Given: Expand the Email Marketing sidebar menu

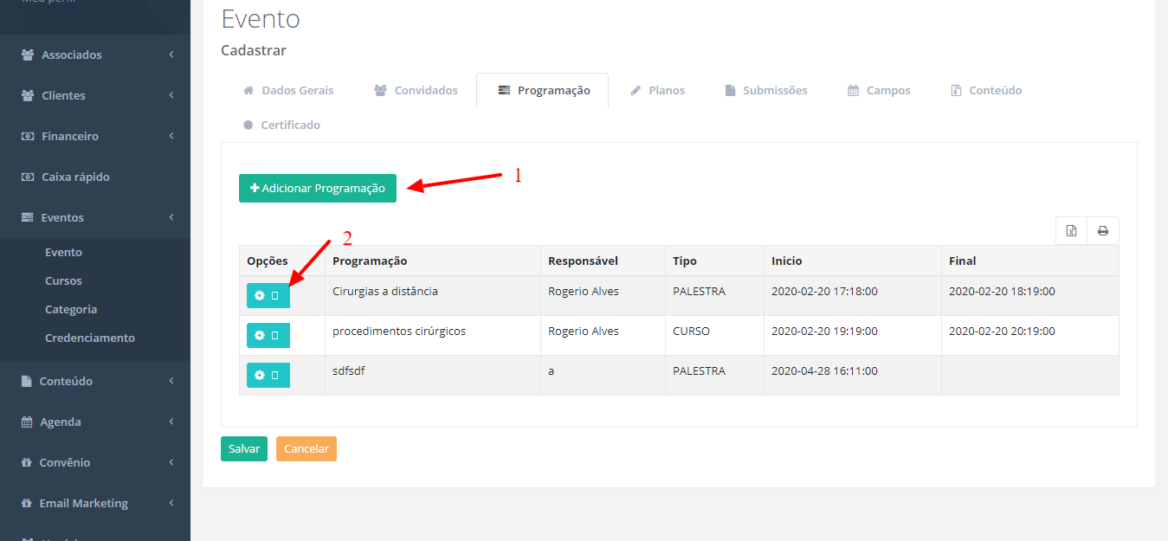Looking at the screenshot, I should 95,503.
